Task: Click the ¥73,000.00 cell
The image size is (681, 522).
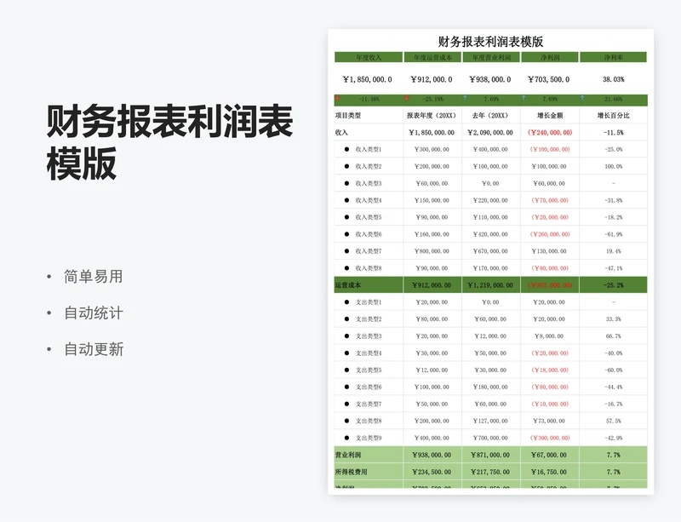Action: click(549, 421)
